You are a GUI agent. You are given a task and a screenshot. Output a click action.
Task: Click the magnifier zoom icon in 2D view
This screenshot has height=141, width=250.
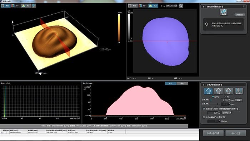coord(181,6)
